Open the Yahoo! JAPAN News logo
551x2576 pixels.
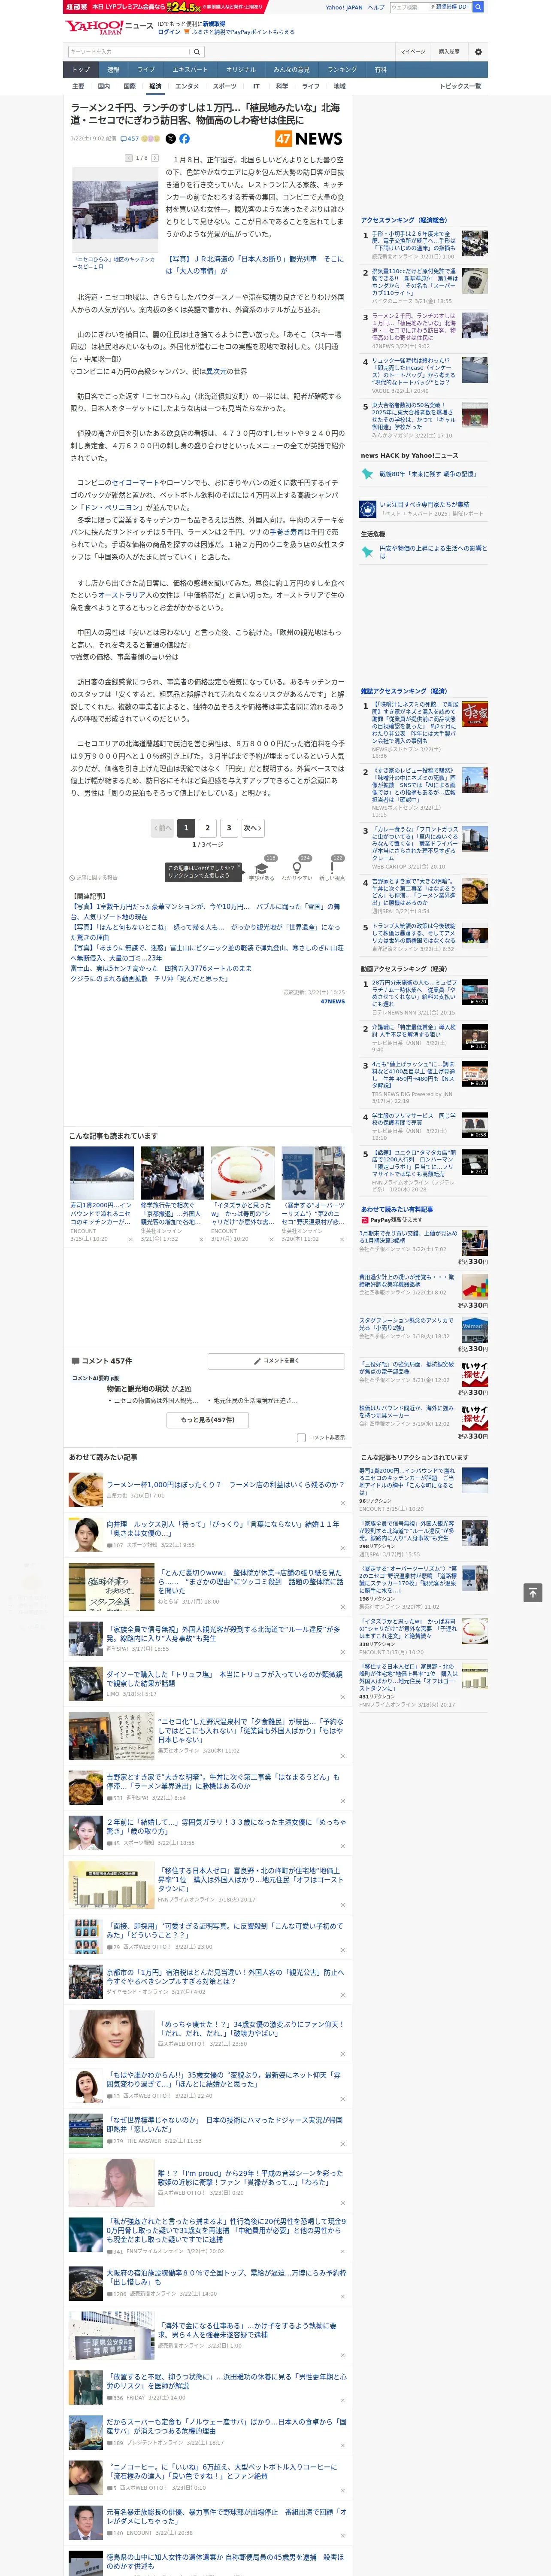coord(108,27)
